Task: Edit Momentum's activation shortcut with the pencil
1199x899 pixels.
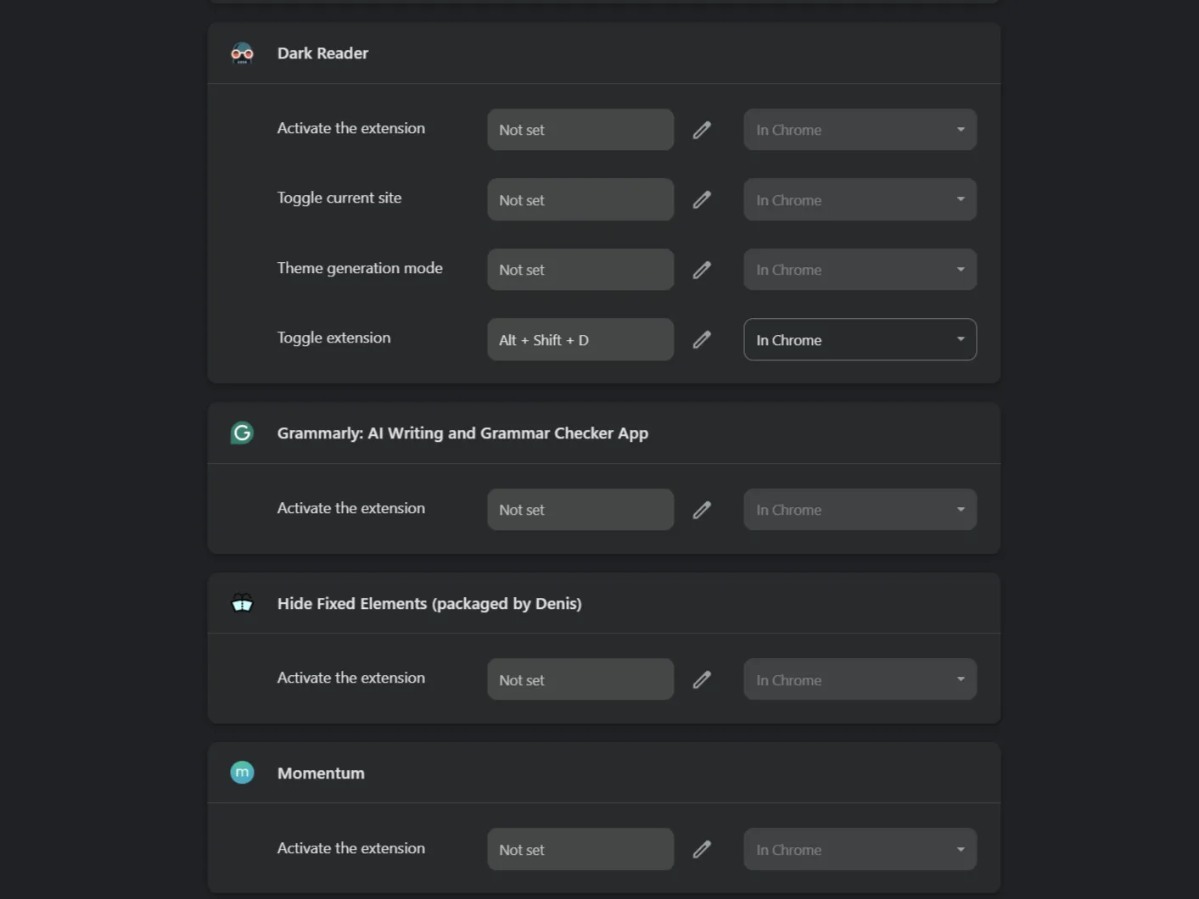Action: coord(702,849)
